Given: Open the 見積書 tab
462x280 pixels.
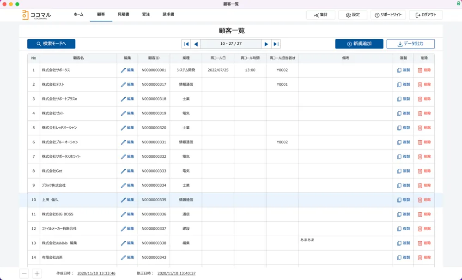Looking at the screenshot, I should (x=123, y=15).
